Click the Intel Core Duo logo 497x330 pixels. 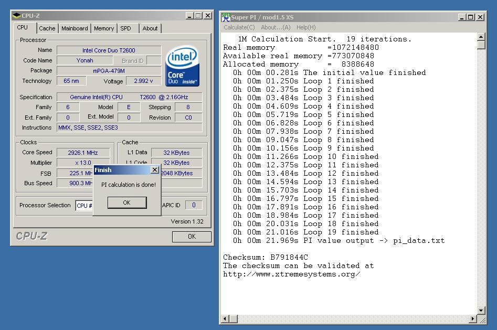point(182,66)
